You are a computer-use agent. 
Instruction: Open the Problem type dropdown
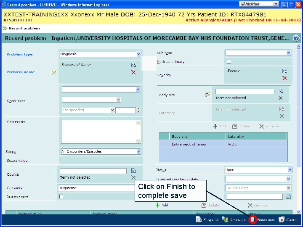[x=138, y=54]
